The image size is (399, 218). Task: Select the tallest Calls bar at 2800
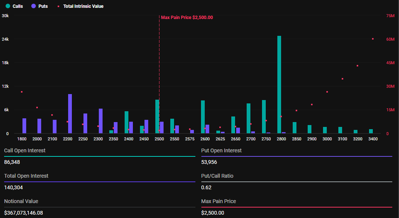pyautogui.click(x=279, y=84)
